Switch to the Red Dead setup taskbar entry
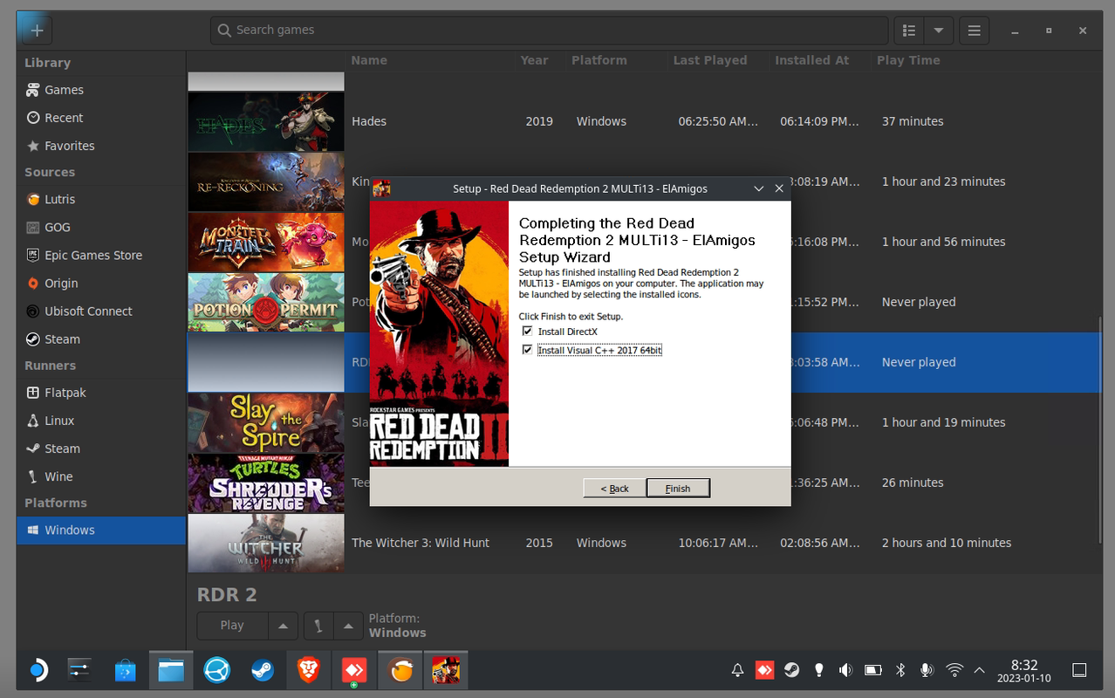 [445, 670]
